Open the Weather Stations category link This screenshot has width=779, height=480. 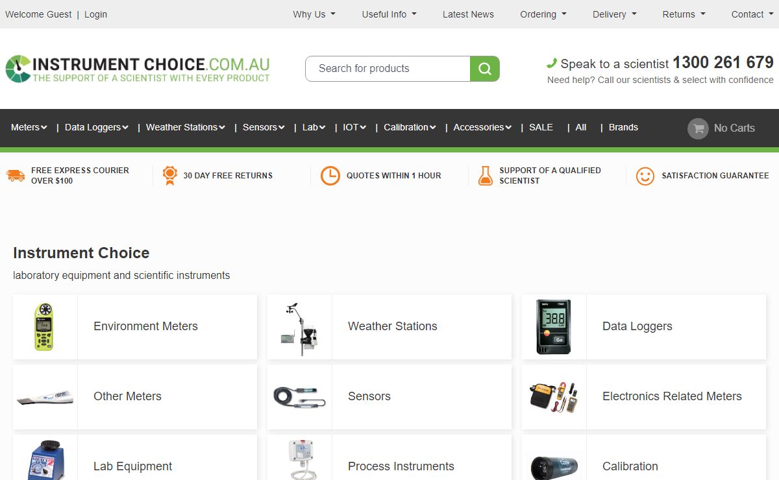pos(393,327)
